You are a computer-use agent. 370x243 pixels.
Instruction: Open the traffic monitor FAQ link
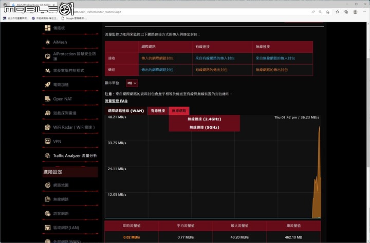click(116, 101)
